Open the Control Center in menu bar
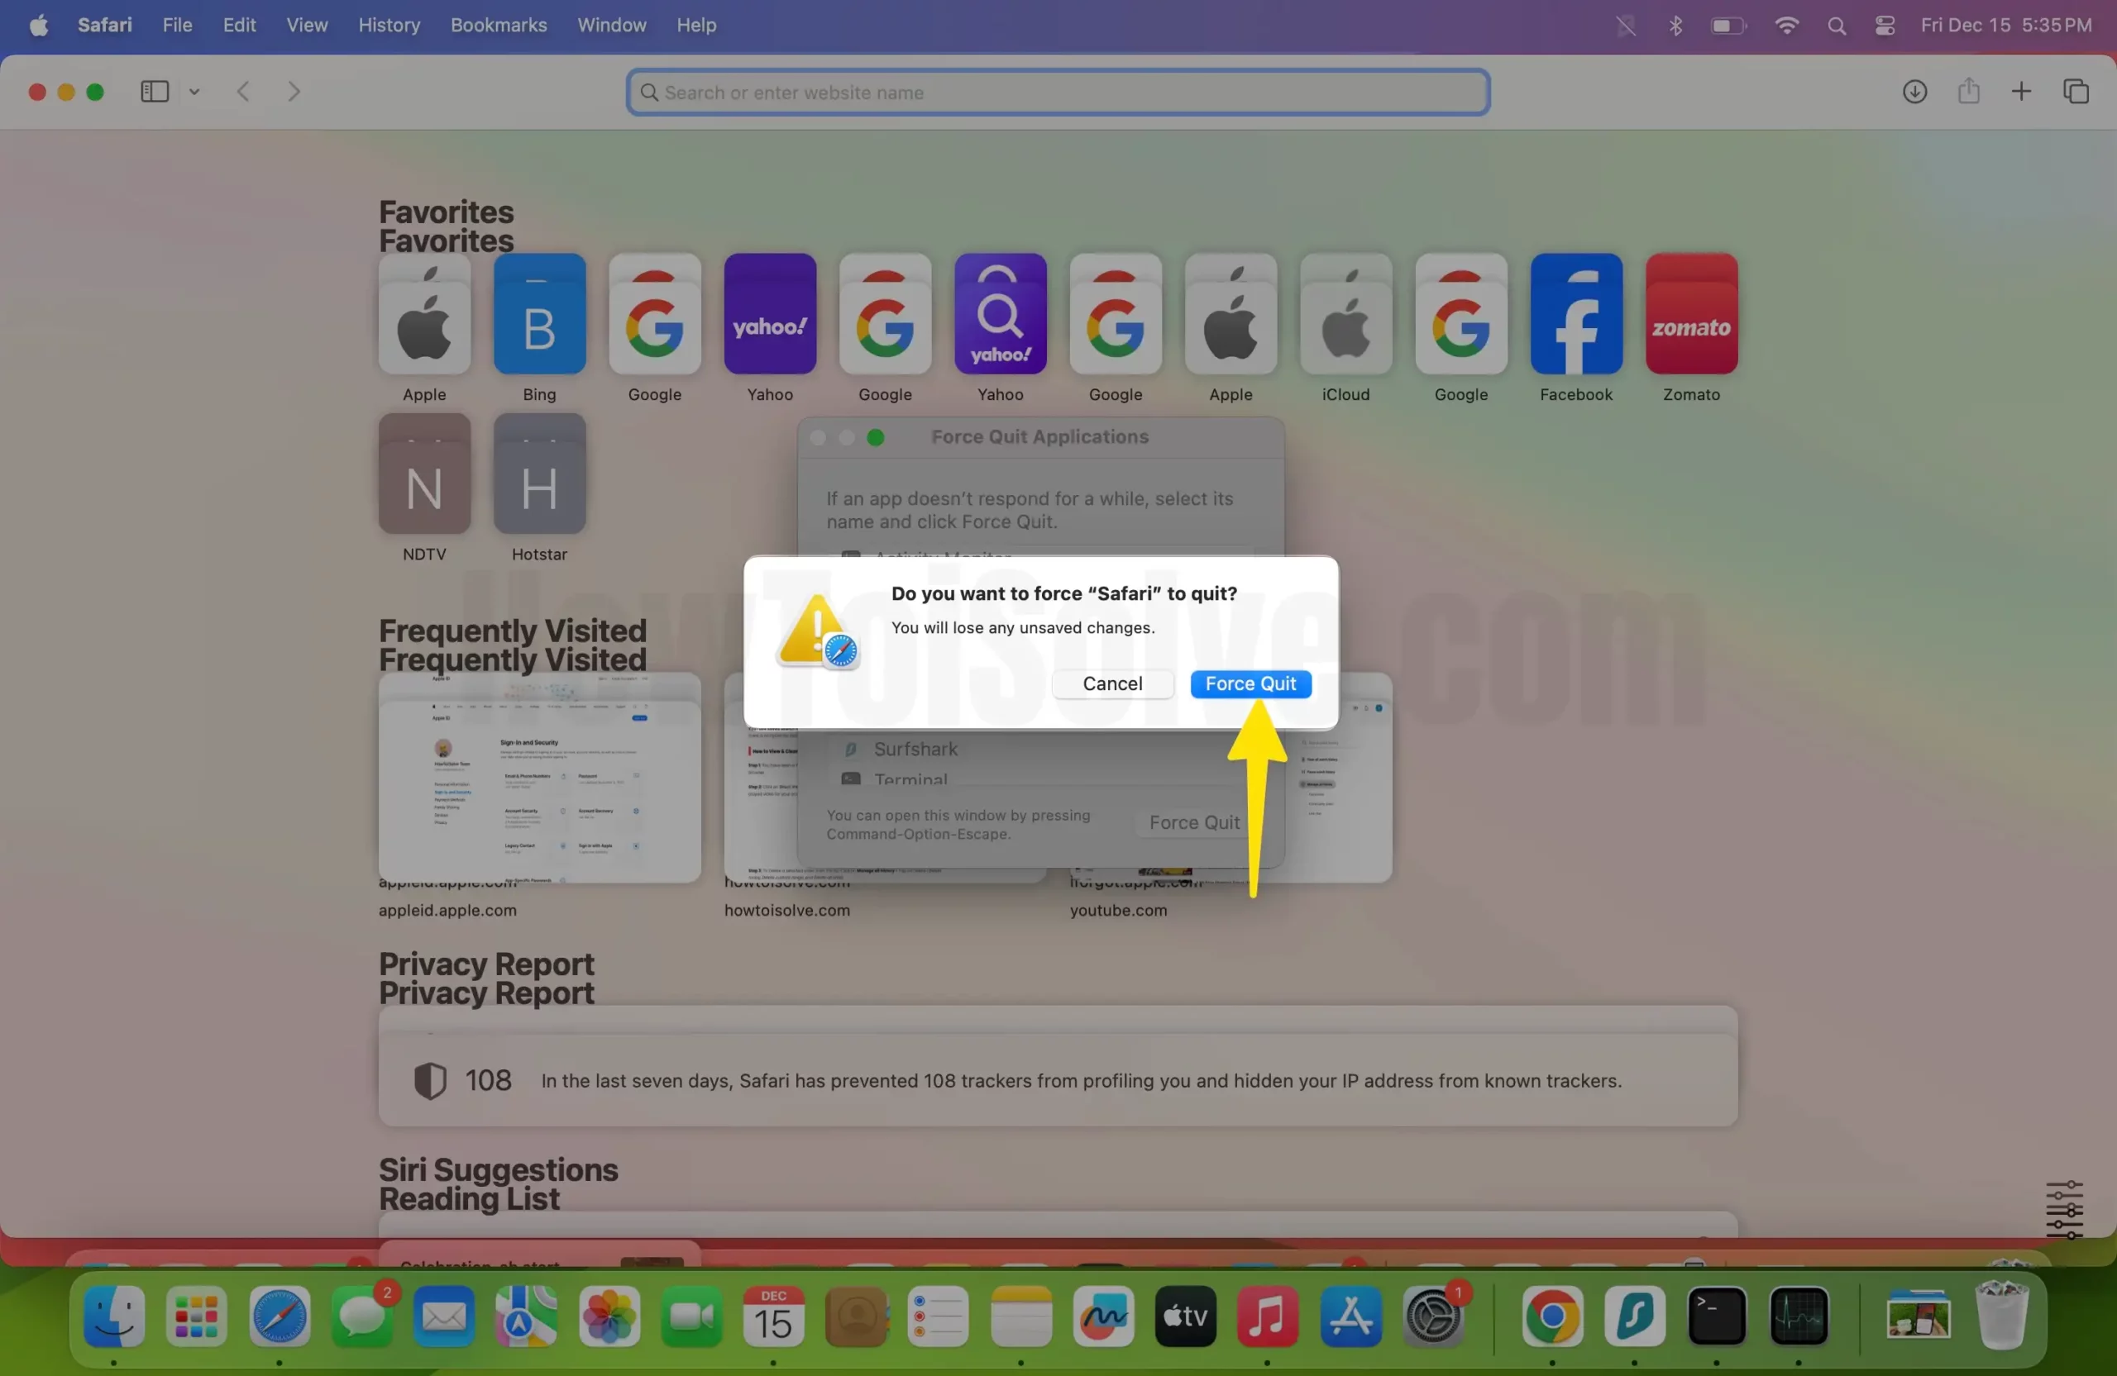2117x1376 pixels. 1884,25
